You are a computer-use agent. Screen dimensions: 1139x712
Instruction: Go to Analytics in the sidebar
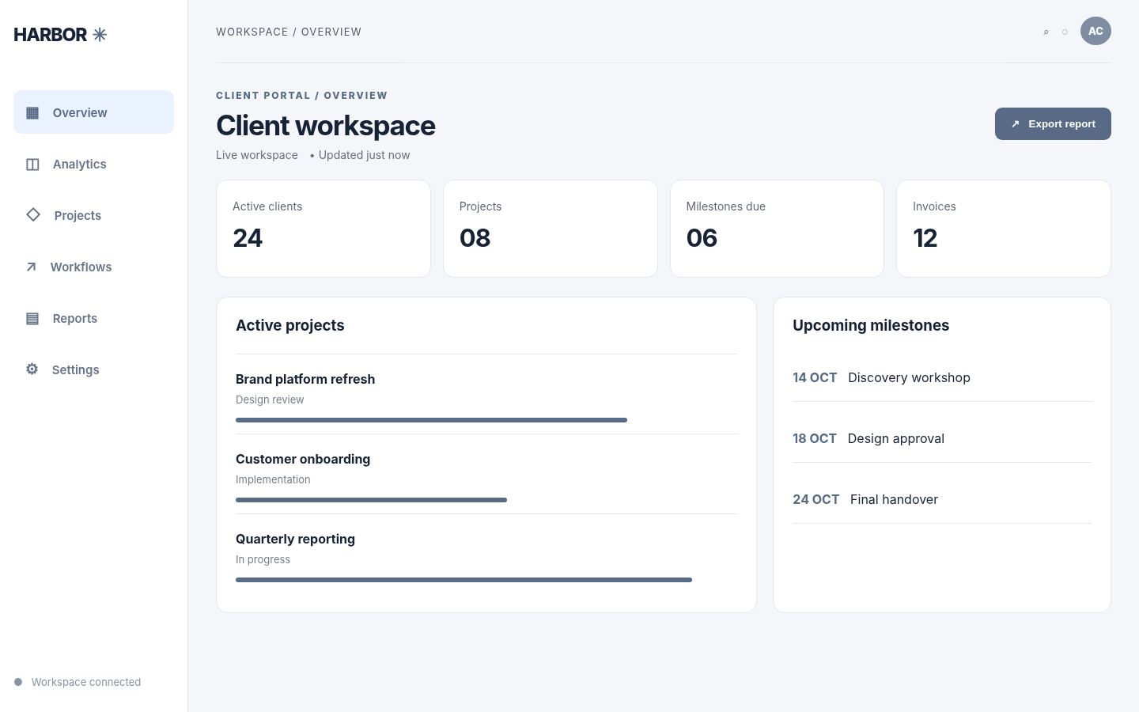pos(93,164)
